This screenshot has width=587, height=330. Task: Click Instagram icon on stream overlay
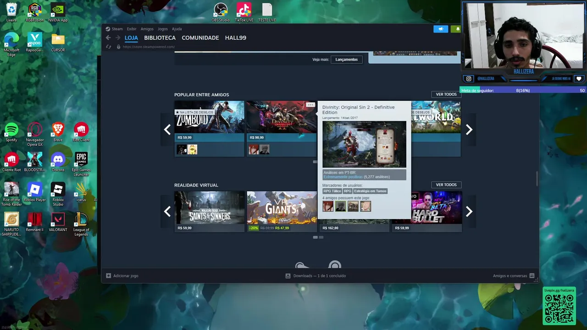[x=468, y=78]
